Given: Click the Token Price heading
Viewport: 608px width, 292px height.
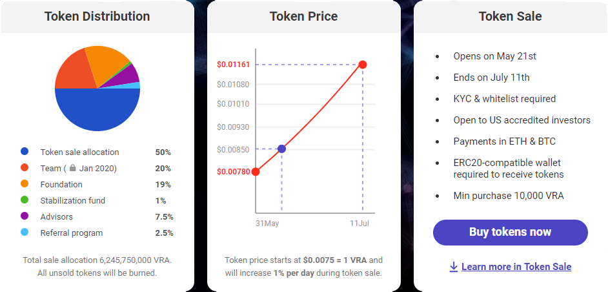Looking at the screenshot, I should [x=303, y=16].
